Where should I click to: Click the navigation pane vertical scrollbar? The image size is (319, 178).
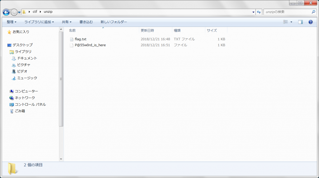point(61,78)
